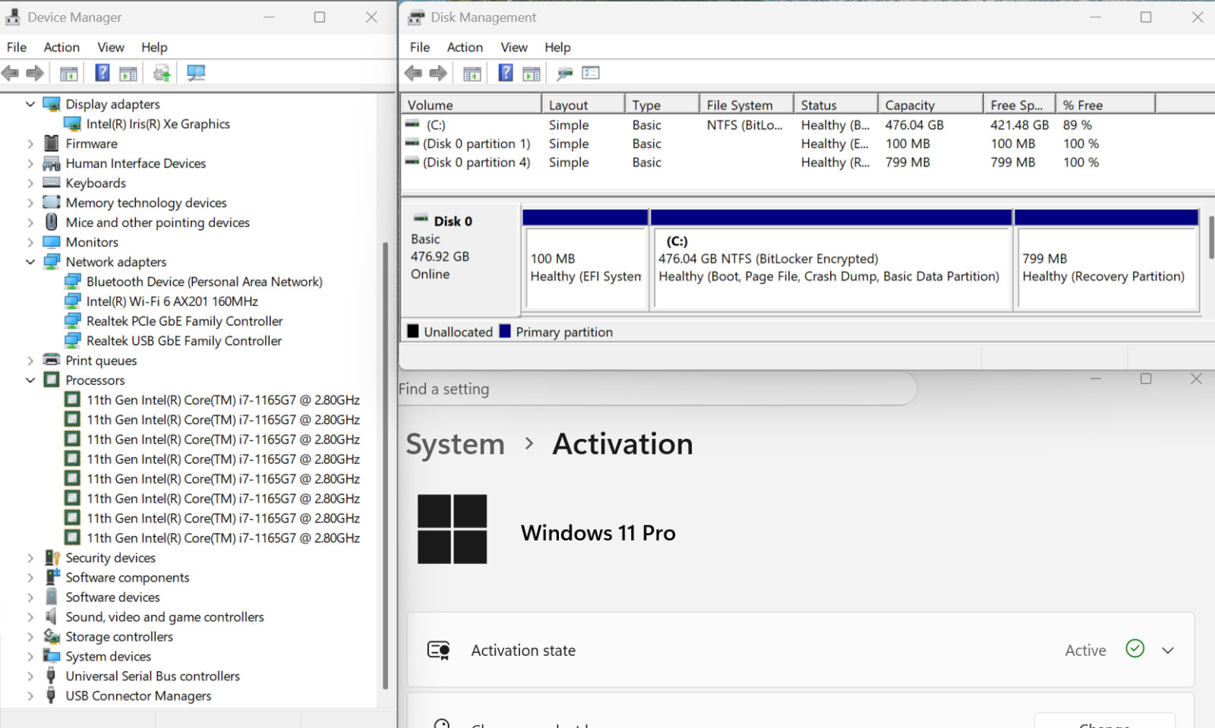Click Show/Hide console tree icon in Disk Management

point(472,74)
